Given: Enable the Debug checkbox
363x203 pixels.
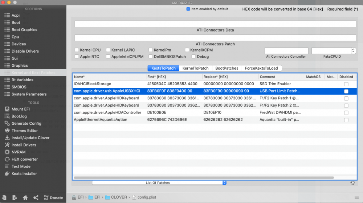Looking at the screenshot, I should point(193,57).
